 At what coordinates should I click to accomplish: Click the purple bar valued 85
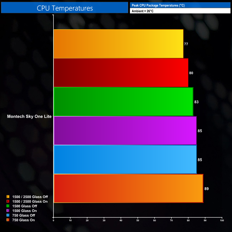point(125,131)
